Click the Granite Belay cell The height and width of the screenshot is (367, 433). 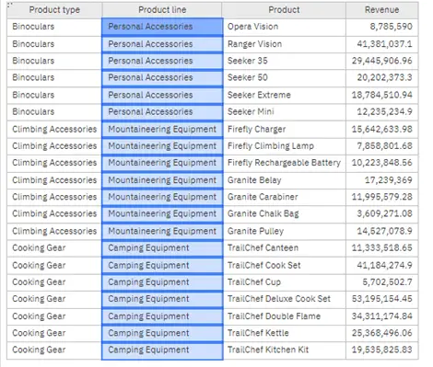tap(284, 180)
